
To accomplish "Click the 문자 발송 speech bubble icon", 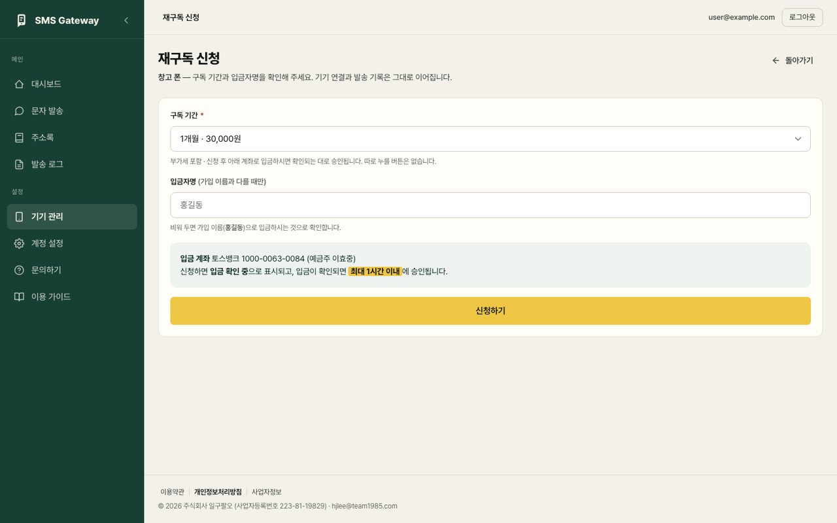I will pyautogui.click(x=19, y=111).
